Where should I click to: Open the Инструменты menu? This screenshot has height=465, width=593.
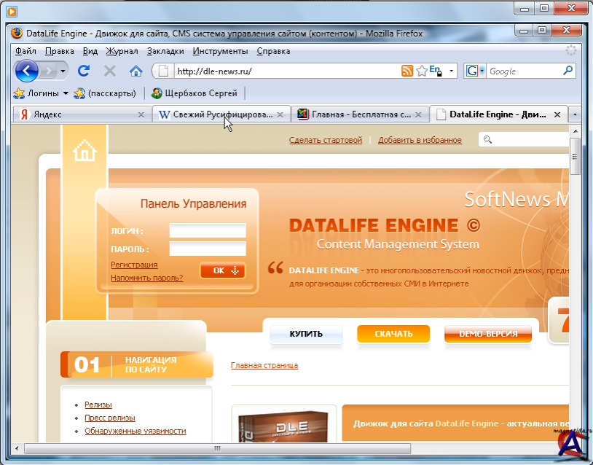pyautogui.click(x=220, y=51)
